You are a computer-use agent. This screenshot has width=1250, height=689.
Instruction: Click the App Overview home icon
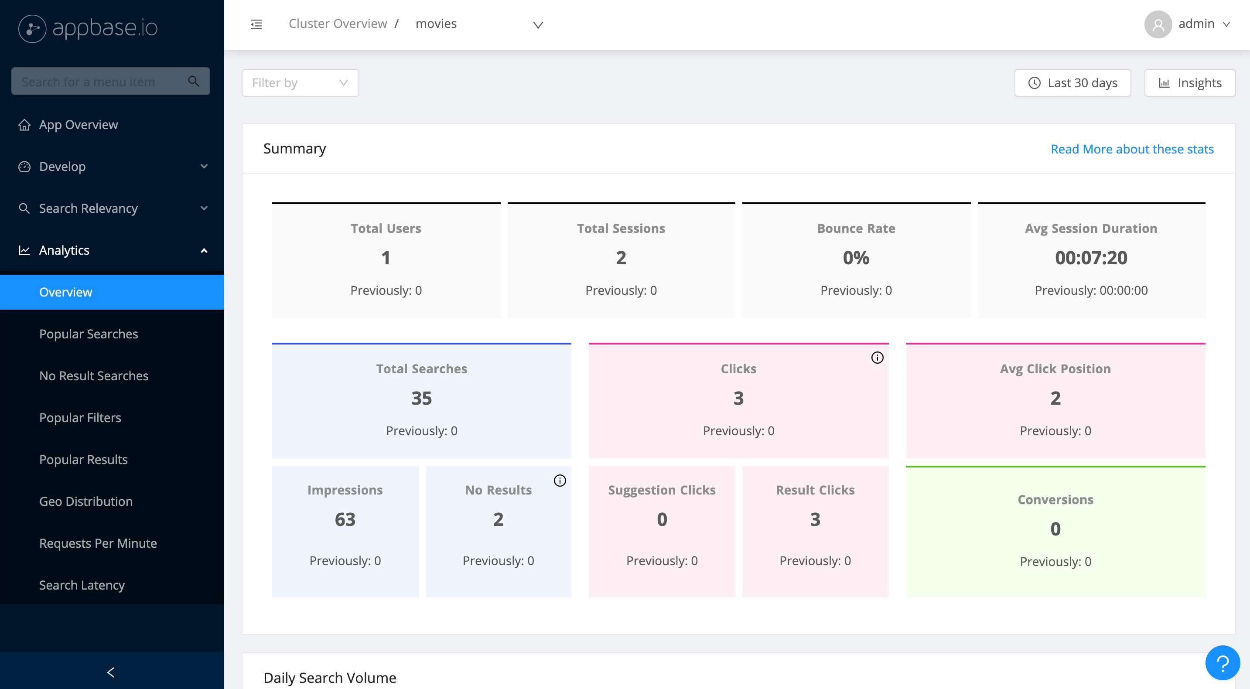pos(24,125)
